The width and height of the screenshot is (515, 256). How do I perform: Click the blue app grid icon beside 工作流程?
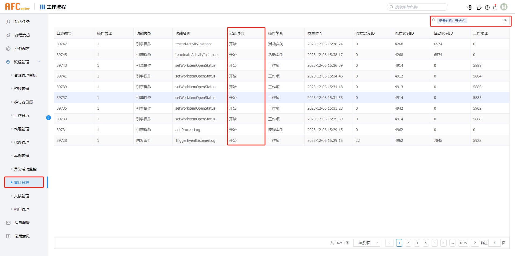42,7
